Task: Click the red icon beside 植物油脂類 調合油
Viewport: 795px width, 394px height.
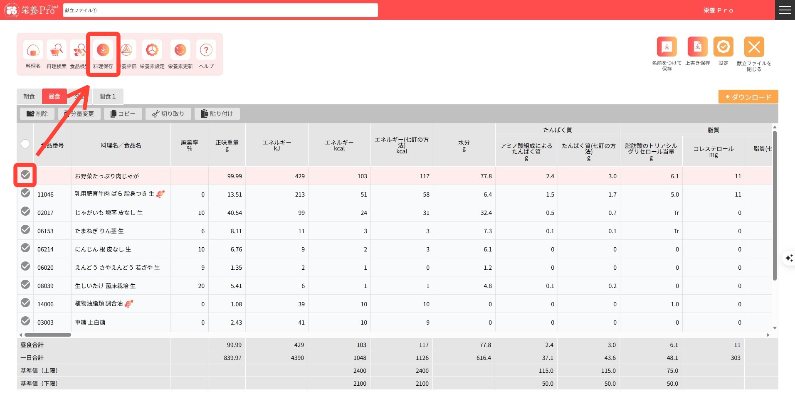Action: pyautogui.click(x=129, y=304)
